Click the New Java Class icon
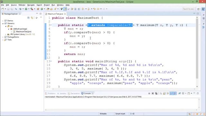The height and width of the screenshot is (116, 206). pyautogui.click(x=42, y=9)
